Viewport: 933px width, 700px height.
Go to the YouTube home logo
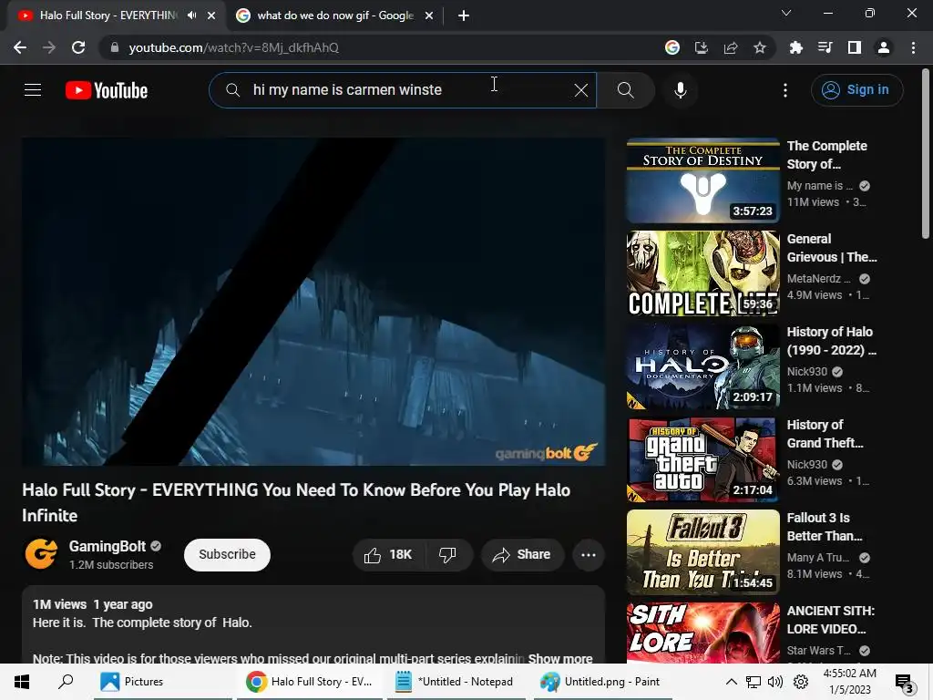(107, 90)
